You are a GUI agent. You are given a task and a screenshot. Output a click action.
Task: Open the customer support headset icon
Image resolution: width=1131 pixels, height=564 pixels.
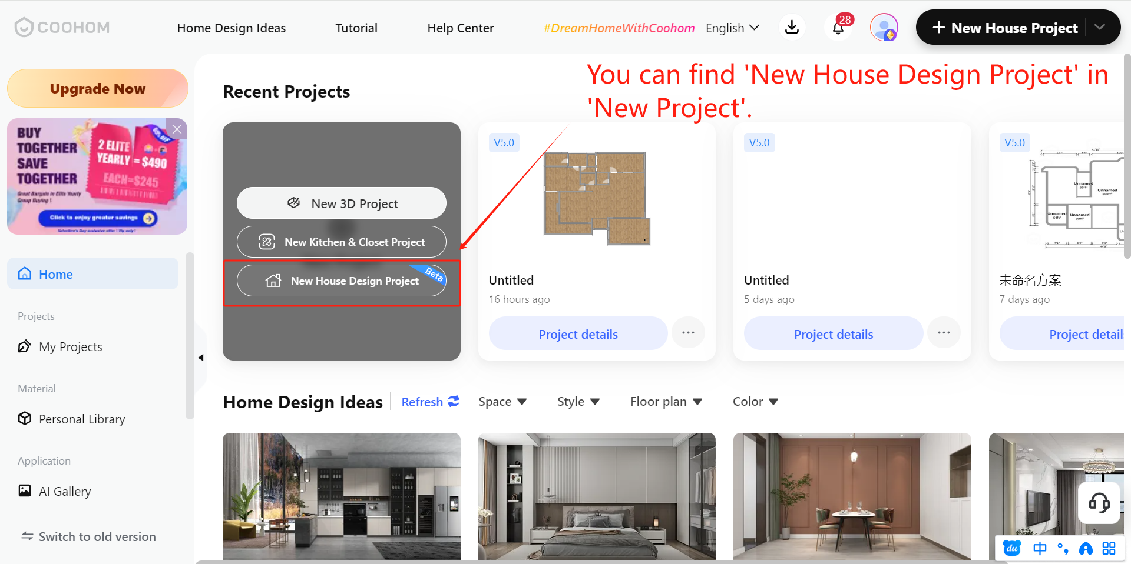pos(1099,503)
